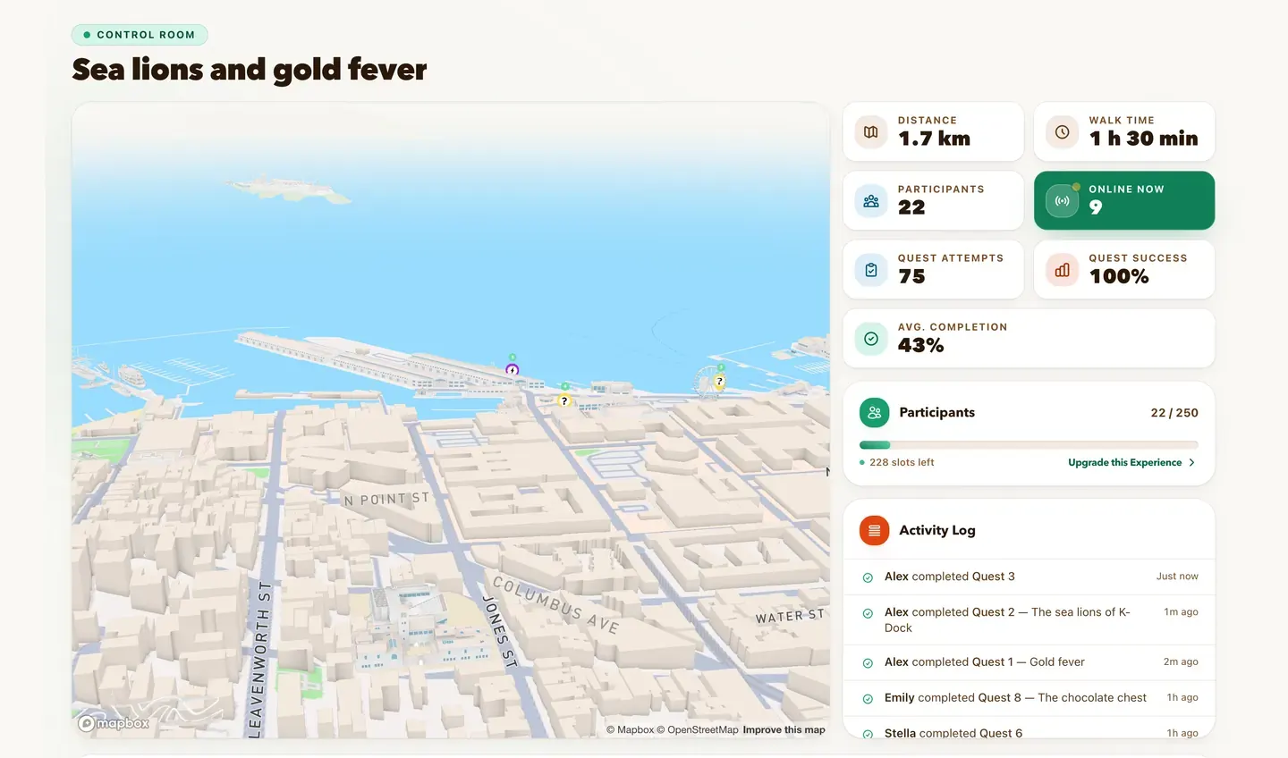Image resolution: width=1288 pixels, height=758 pixels.
Task: Click the COLUMBUS AVE label on map
Action: (x=555, y=606)
